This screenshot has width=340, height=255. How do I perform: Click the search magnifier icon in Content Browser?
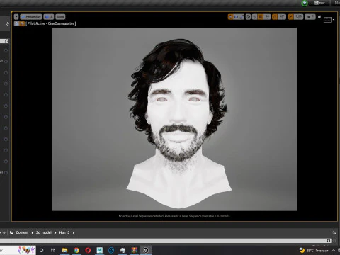click(x=329, y=241)
